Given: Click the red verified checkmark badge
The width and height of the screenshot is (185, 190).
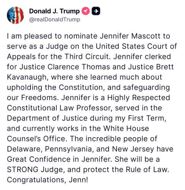Looking at the screenshot, I should (x=86, y=11).
